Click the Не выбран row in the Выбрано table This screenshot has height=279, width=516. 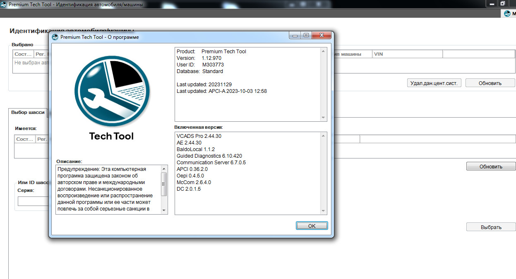(x=31, y=63)
